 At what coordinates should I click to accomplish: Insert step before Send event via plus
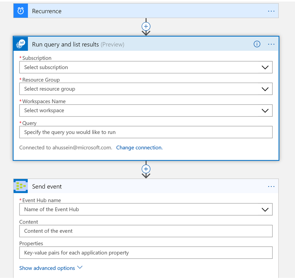tap(146, 169)
